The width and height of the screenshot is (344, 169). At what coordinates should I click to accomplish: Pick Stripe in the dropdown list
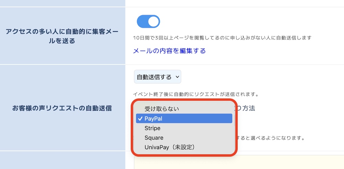click(x=152, y=128)
